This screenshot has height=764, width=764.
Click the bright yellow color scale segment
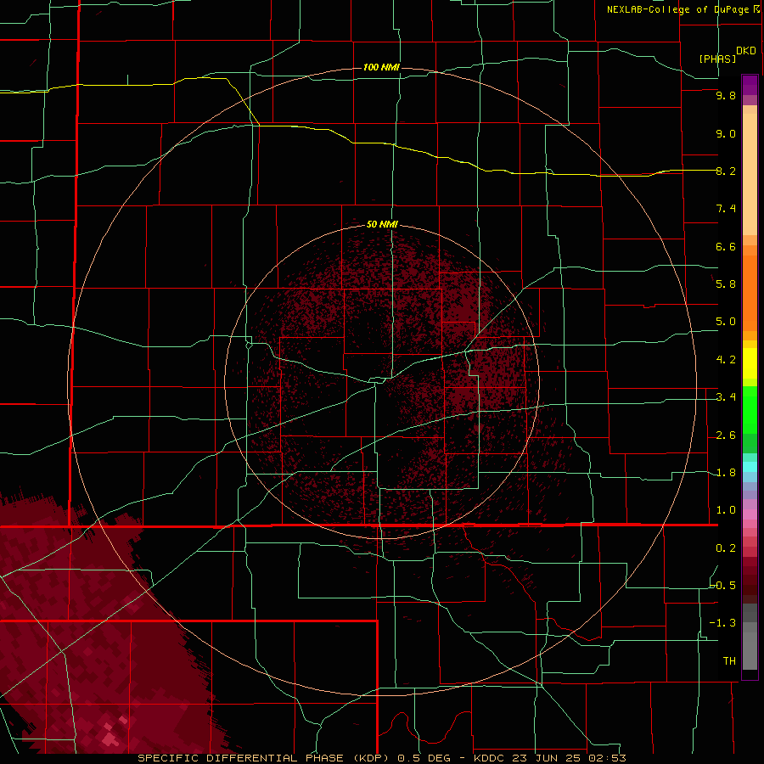pyautogui.click(x=750, y=363)
